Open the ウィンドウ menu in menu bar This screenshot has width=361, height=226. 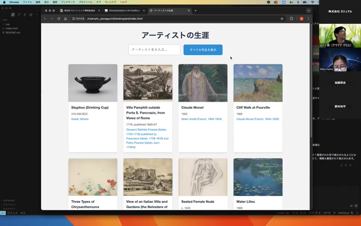110,2
